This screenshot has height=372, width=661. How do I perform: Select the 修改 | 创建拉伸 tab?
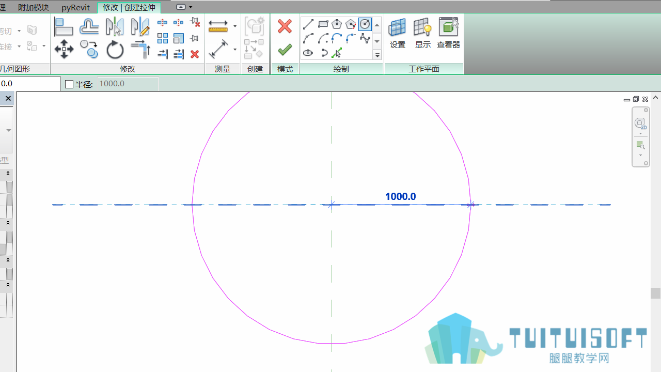[129, 7]
